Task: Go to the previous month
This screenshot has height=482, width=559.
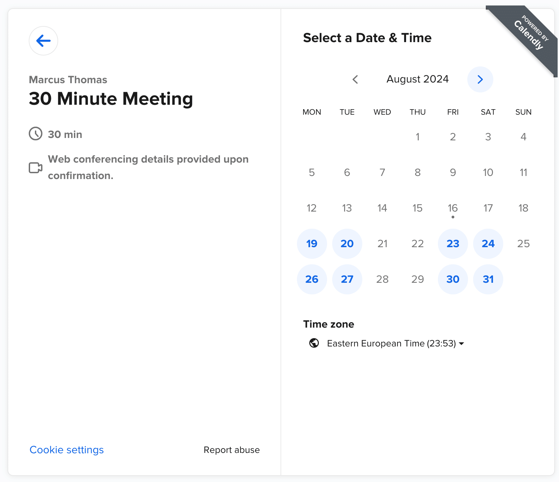Action: click(x=355, y=79)
